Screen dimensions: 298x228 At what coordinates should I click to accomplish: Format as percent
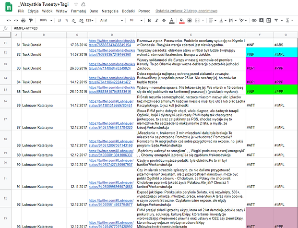[67, 20]
